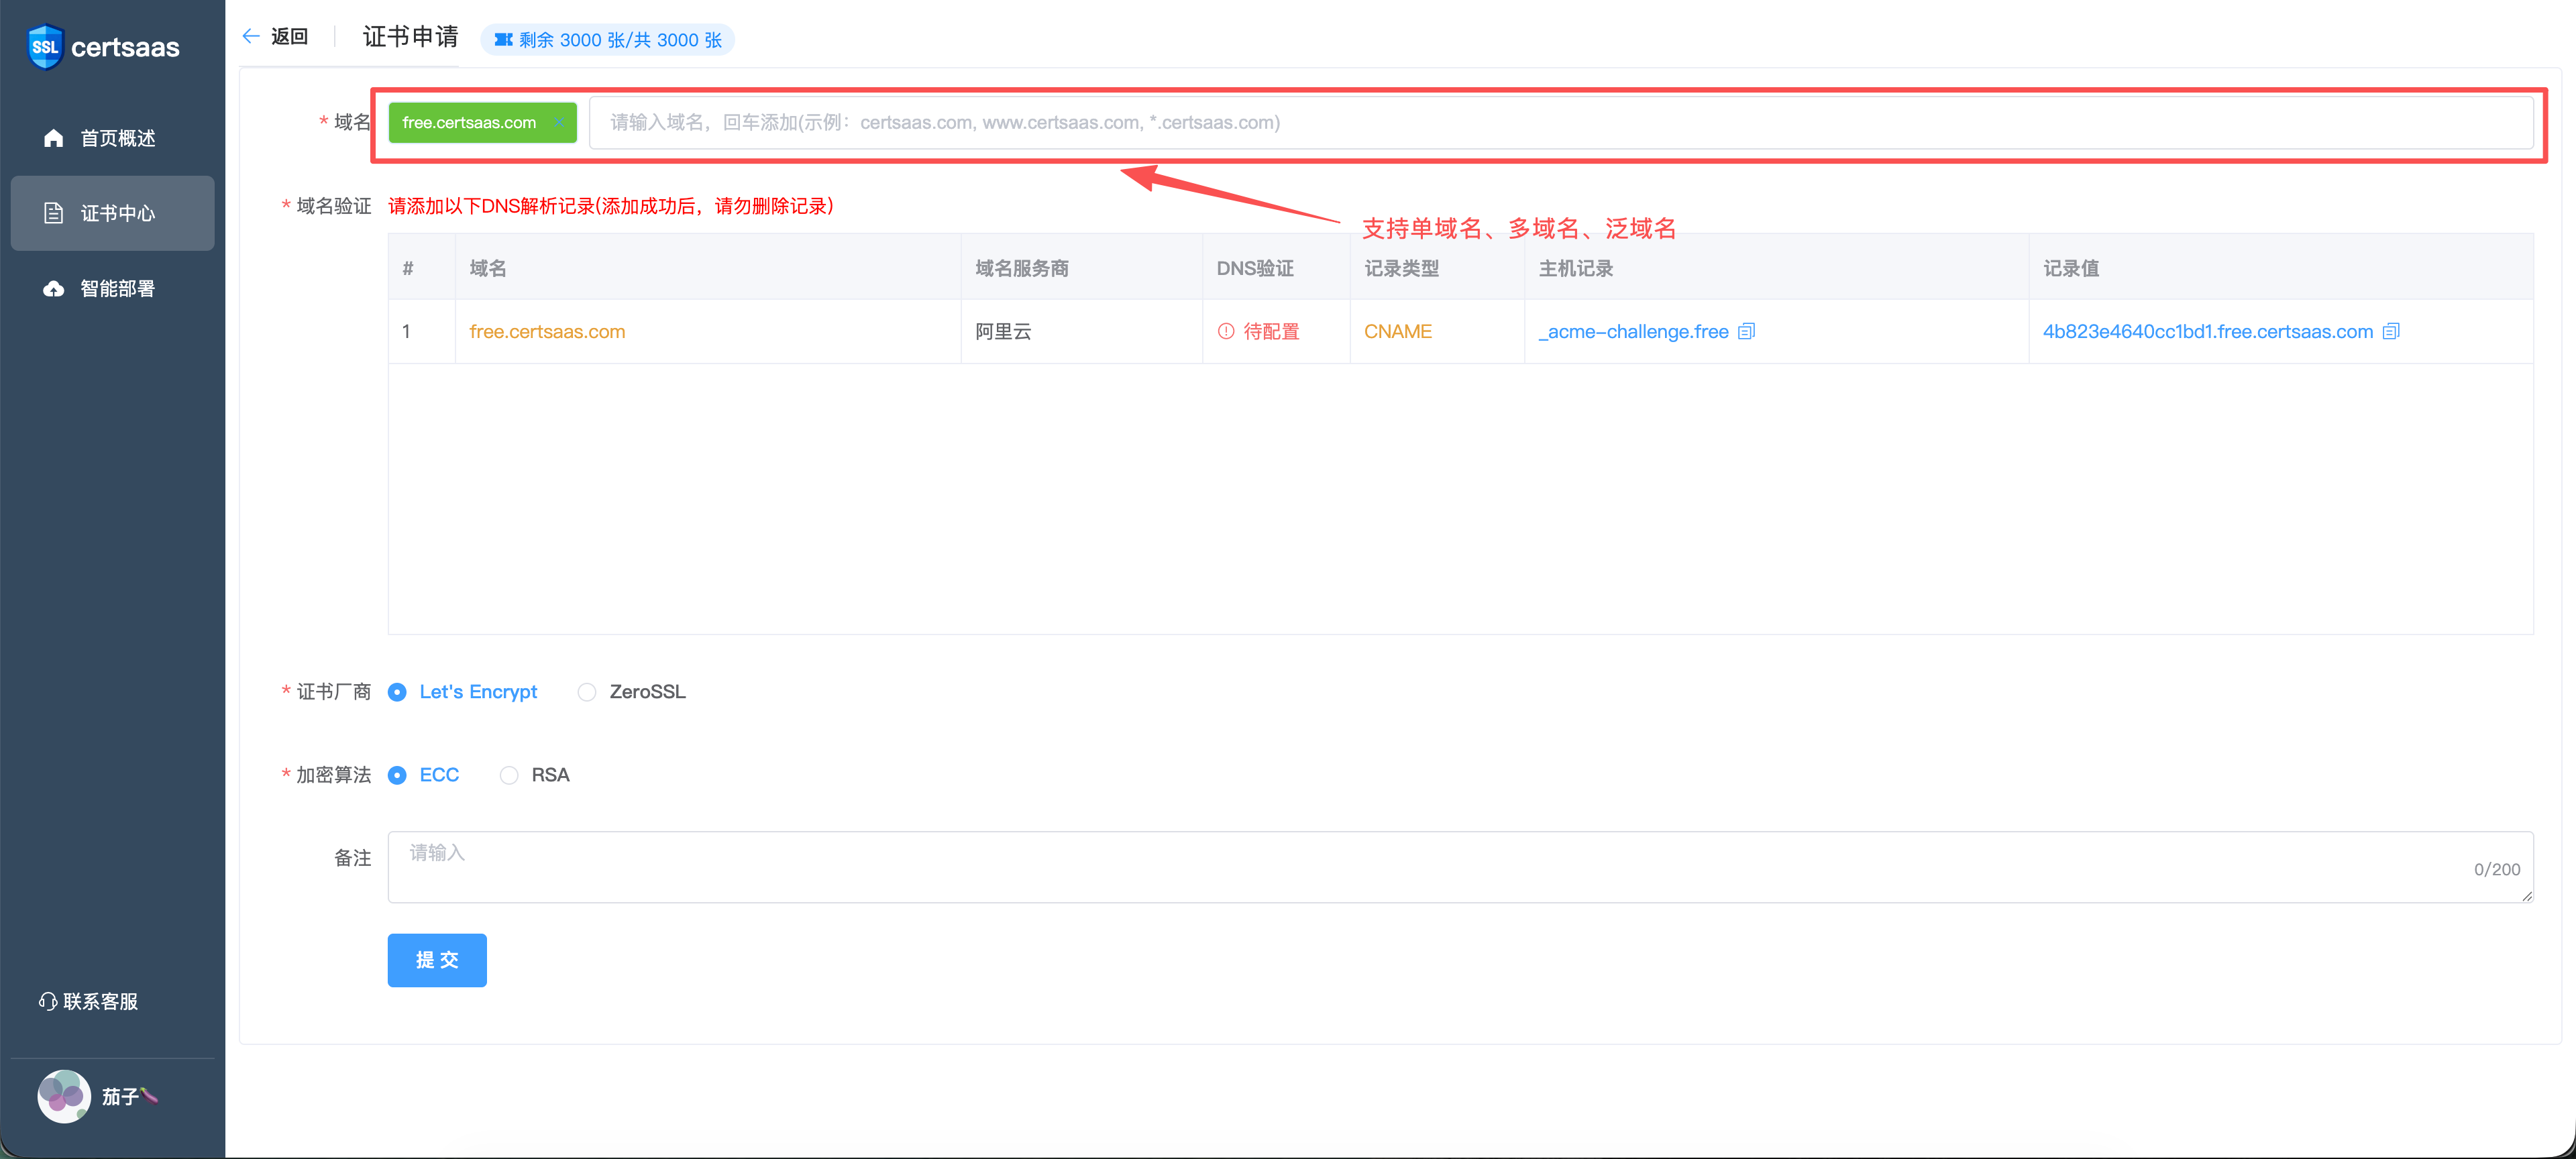Screen dimensions: 2576x1159
Task: Click the ticket icon in quota badge
Action: [x=503, y=40]
